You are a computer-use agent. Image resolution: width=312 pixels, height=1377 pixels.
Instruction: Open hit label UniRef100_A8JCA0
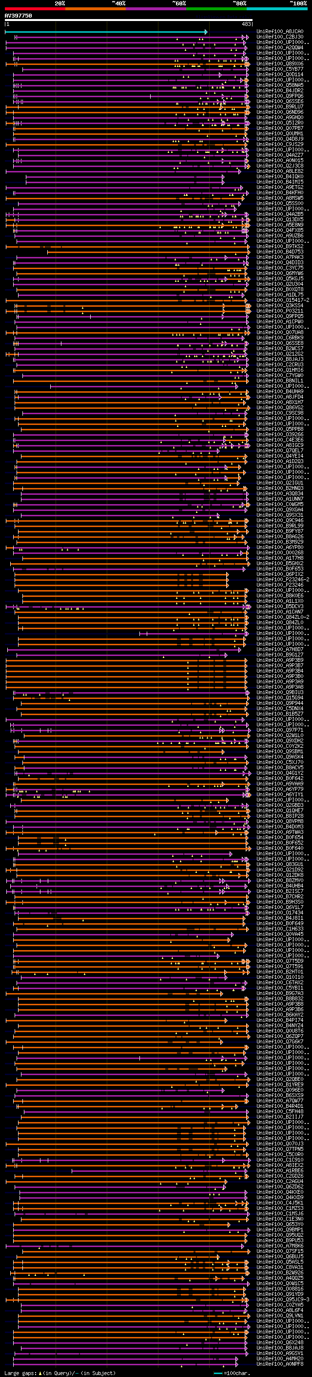pyautogui.click(x=280, y=32)
